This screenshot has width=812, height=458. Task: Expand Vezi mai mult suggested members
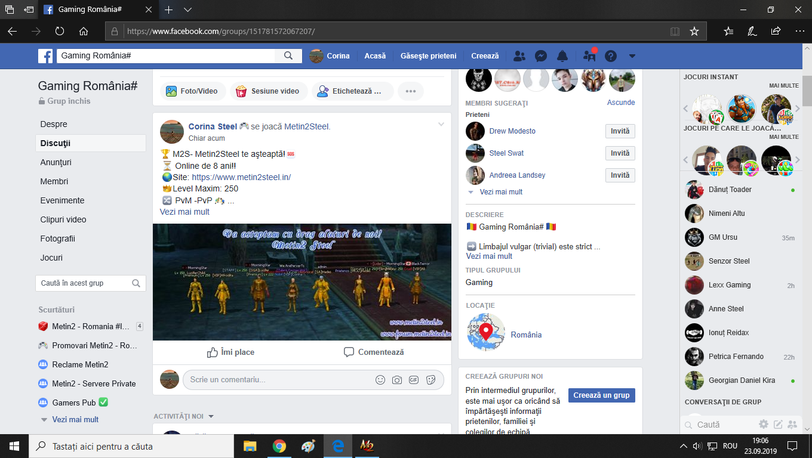point(501,192)
